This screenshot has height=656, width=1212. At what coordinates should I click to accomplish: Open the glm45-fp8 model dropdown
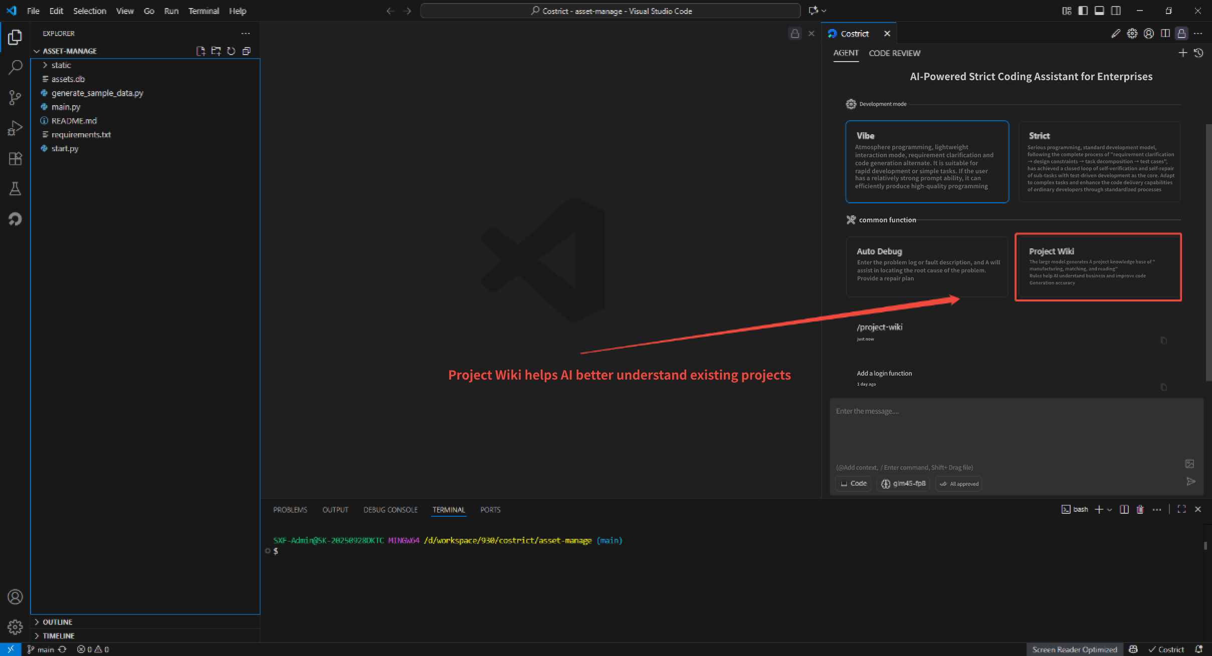point(903,484)
